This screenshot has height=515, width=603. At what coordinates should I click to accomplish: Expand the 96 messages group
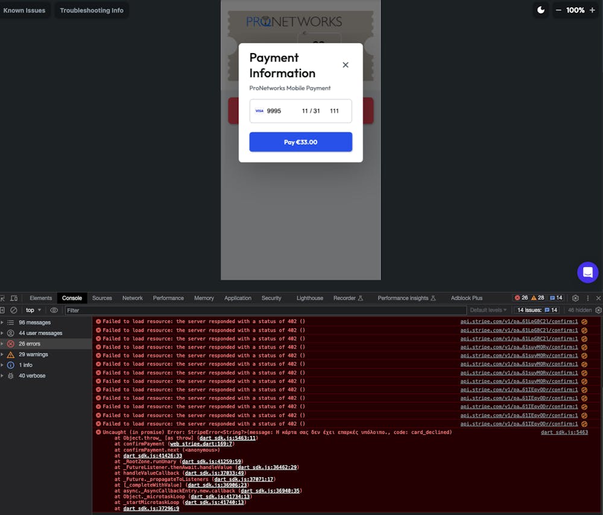pyautogui.click(x=2, y=322)
